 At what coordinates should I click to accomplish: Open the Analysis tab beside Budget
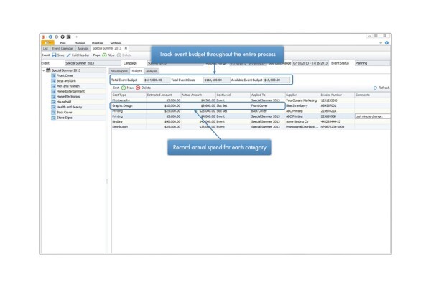[152, 71]
